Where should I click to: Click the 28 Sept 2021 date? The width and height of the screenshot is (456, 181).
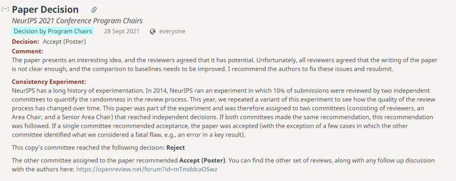[122, 31]
